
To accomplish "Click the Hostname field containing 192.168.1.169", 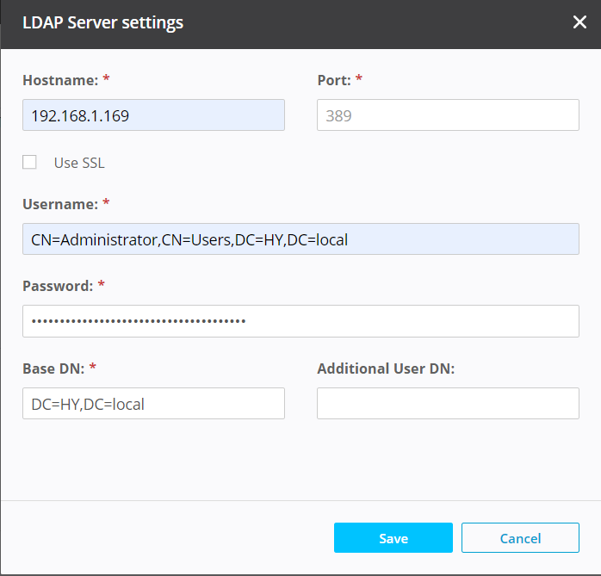I will tap(153, 115).
